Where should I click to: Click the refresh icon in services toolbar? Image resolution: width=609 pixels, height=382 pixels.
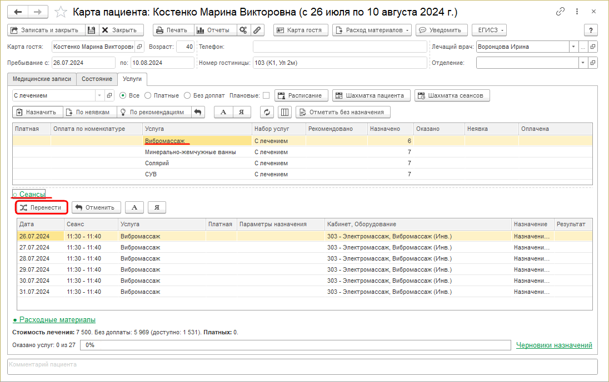pos(267,112)
